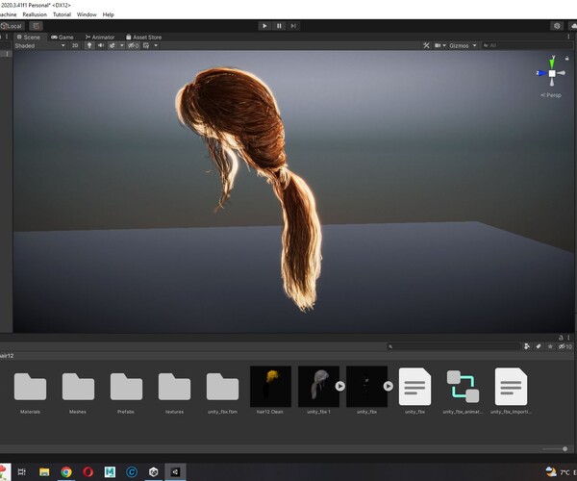Switch to the Scene tab
The width and height of the screenshot is (577, 481).
(29, 38)
